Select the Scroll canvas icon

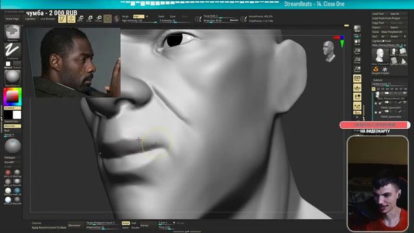[x=357, y=42]
